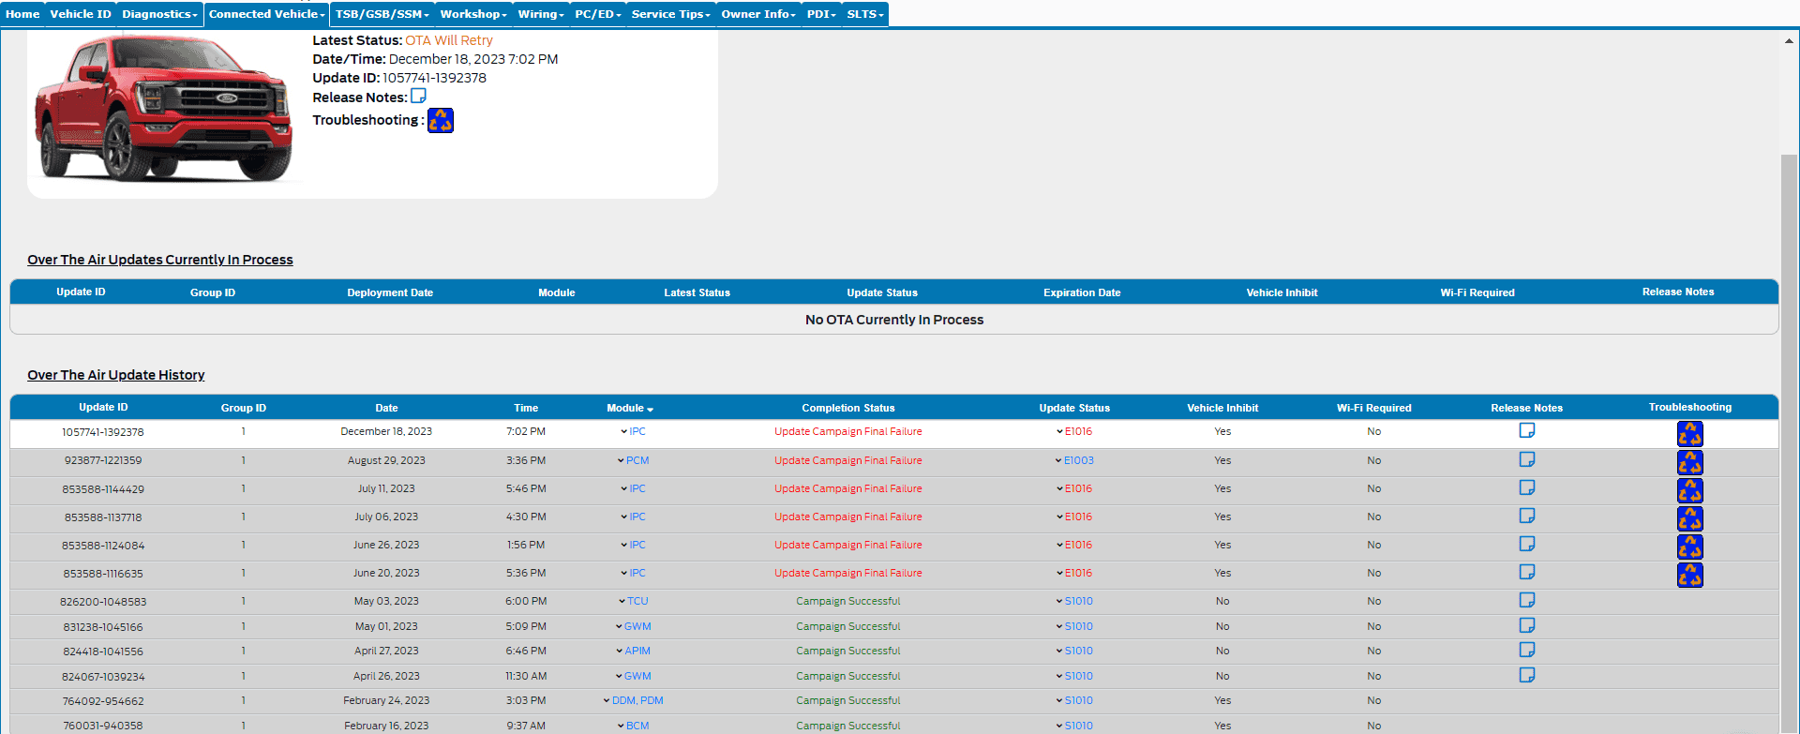Open the Diagnostics menu
This screenshot has height=734, width=1800.
click(159, 14)
